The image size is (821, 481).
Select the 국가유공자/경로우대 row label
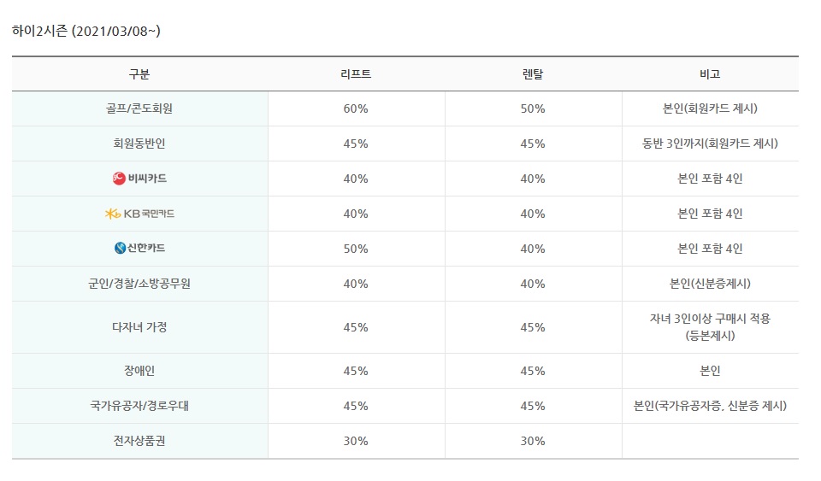[139, 406]
